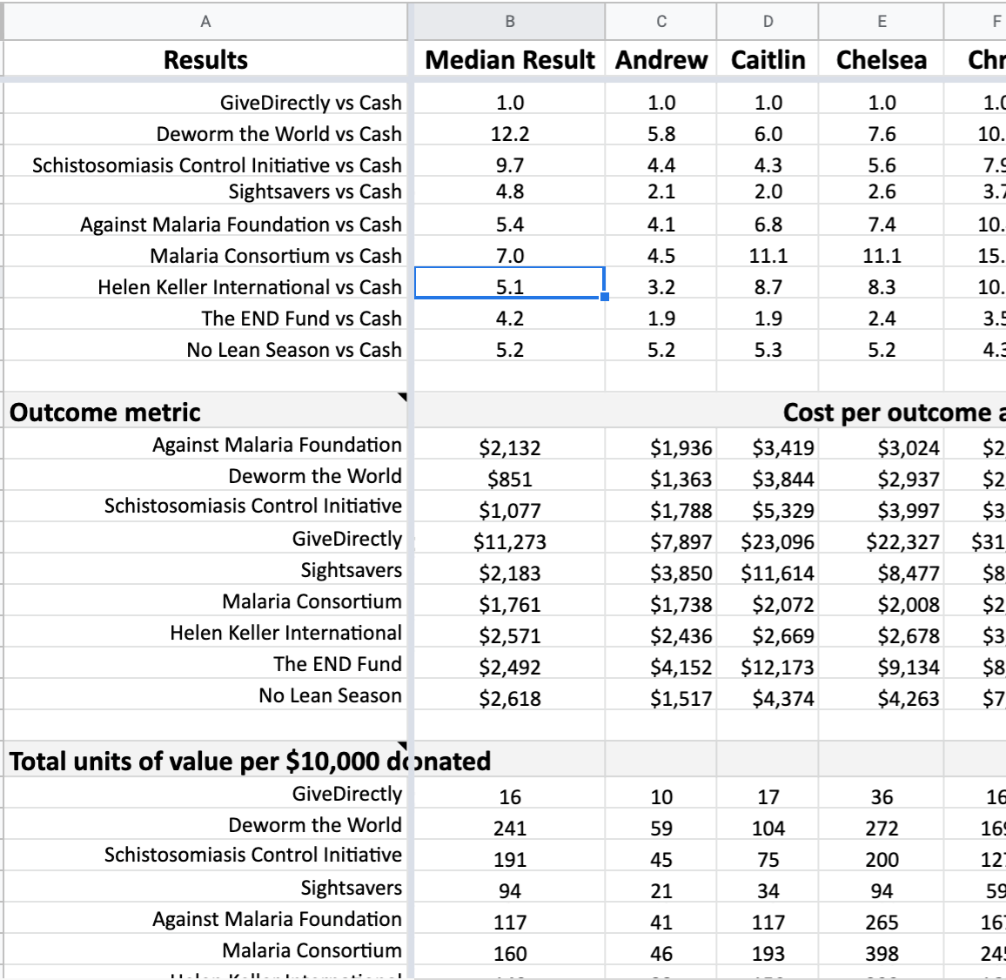The height and width of the screenshot is (980, 1006).
Task: Click 'Sightsavers' label in Outcome metric section
Action: click(351, 571)
